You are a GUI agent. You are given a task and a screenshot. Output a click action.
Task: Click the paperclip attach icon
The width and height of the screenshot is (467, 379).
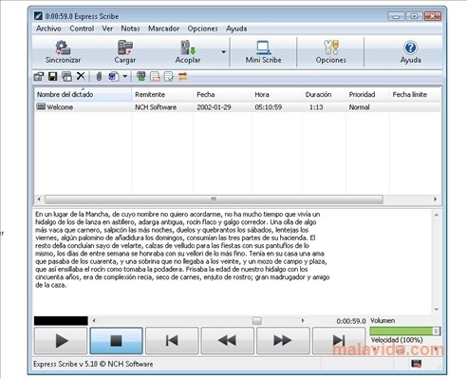tap(99, 76)
